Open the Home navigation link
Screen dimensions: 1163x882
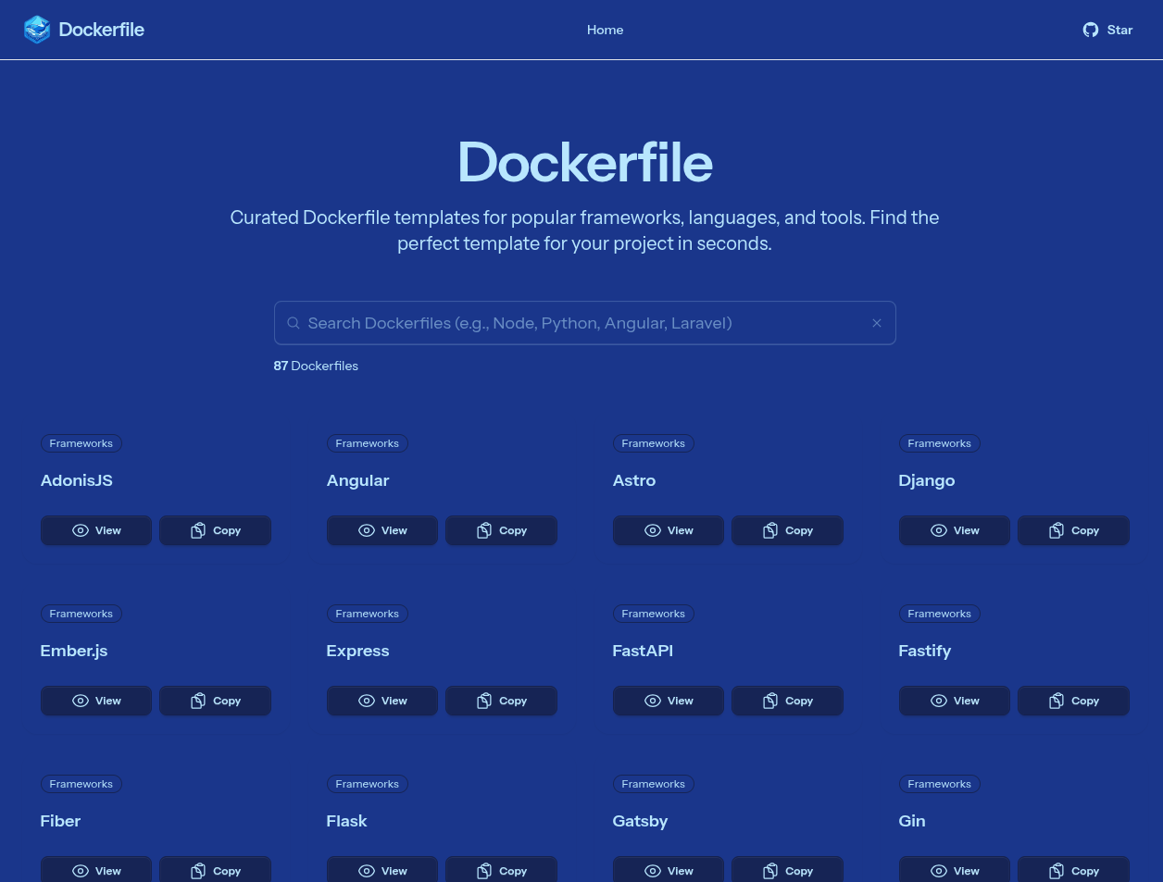605,29
